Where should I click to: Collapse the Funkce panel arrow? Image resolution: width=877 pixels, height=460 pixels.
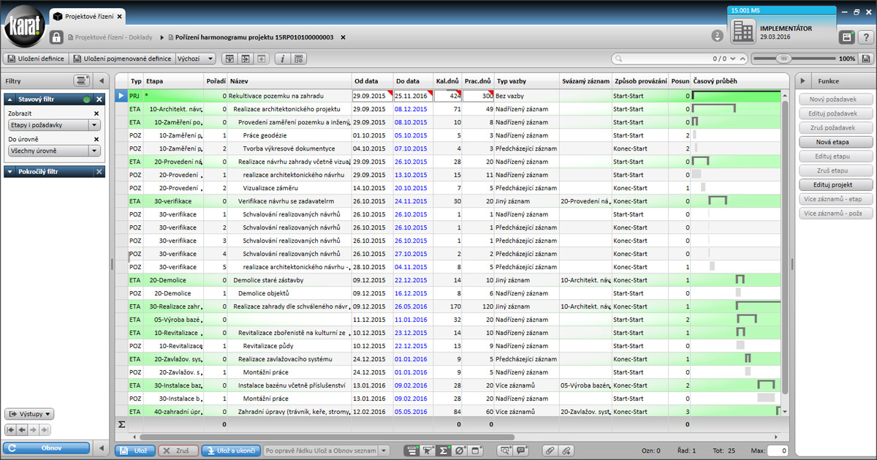pyautogui.click(x=803, y=80)
